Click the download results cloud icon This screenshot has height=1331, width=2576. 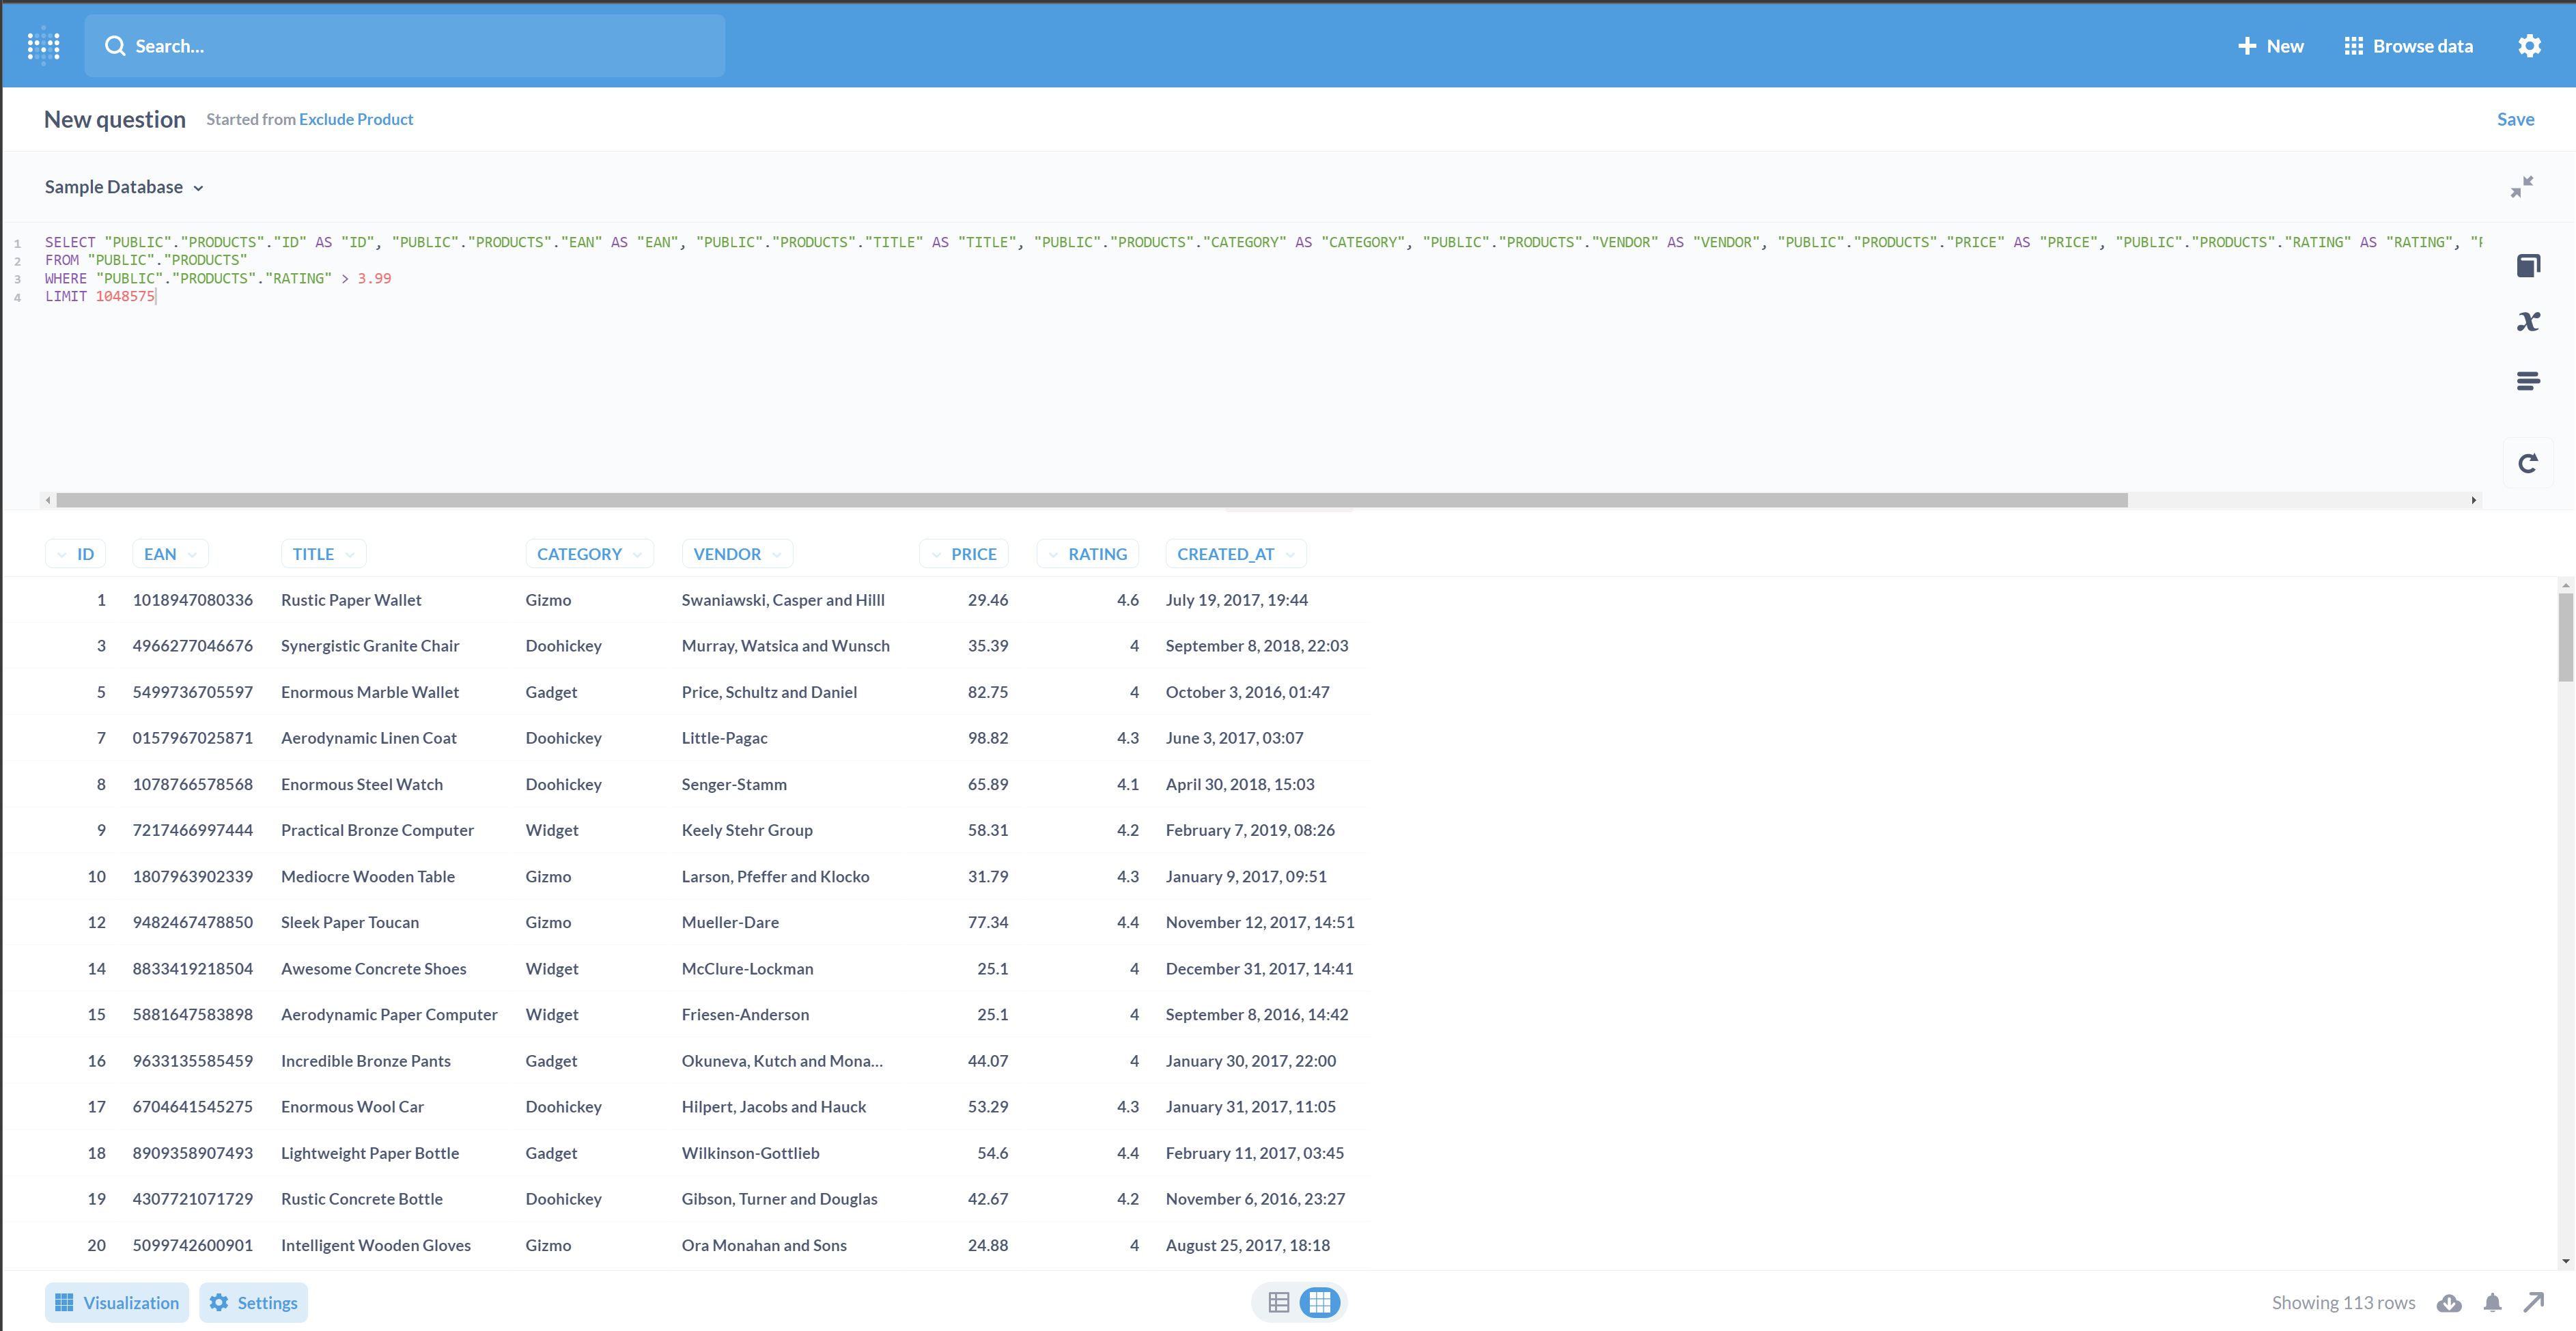coord(2449,1302)
